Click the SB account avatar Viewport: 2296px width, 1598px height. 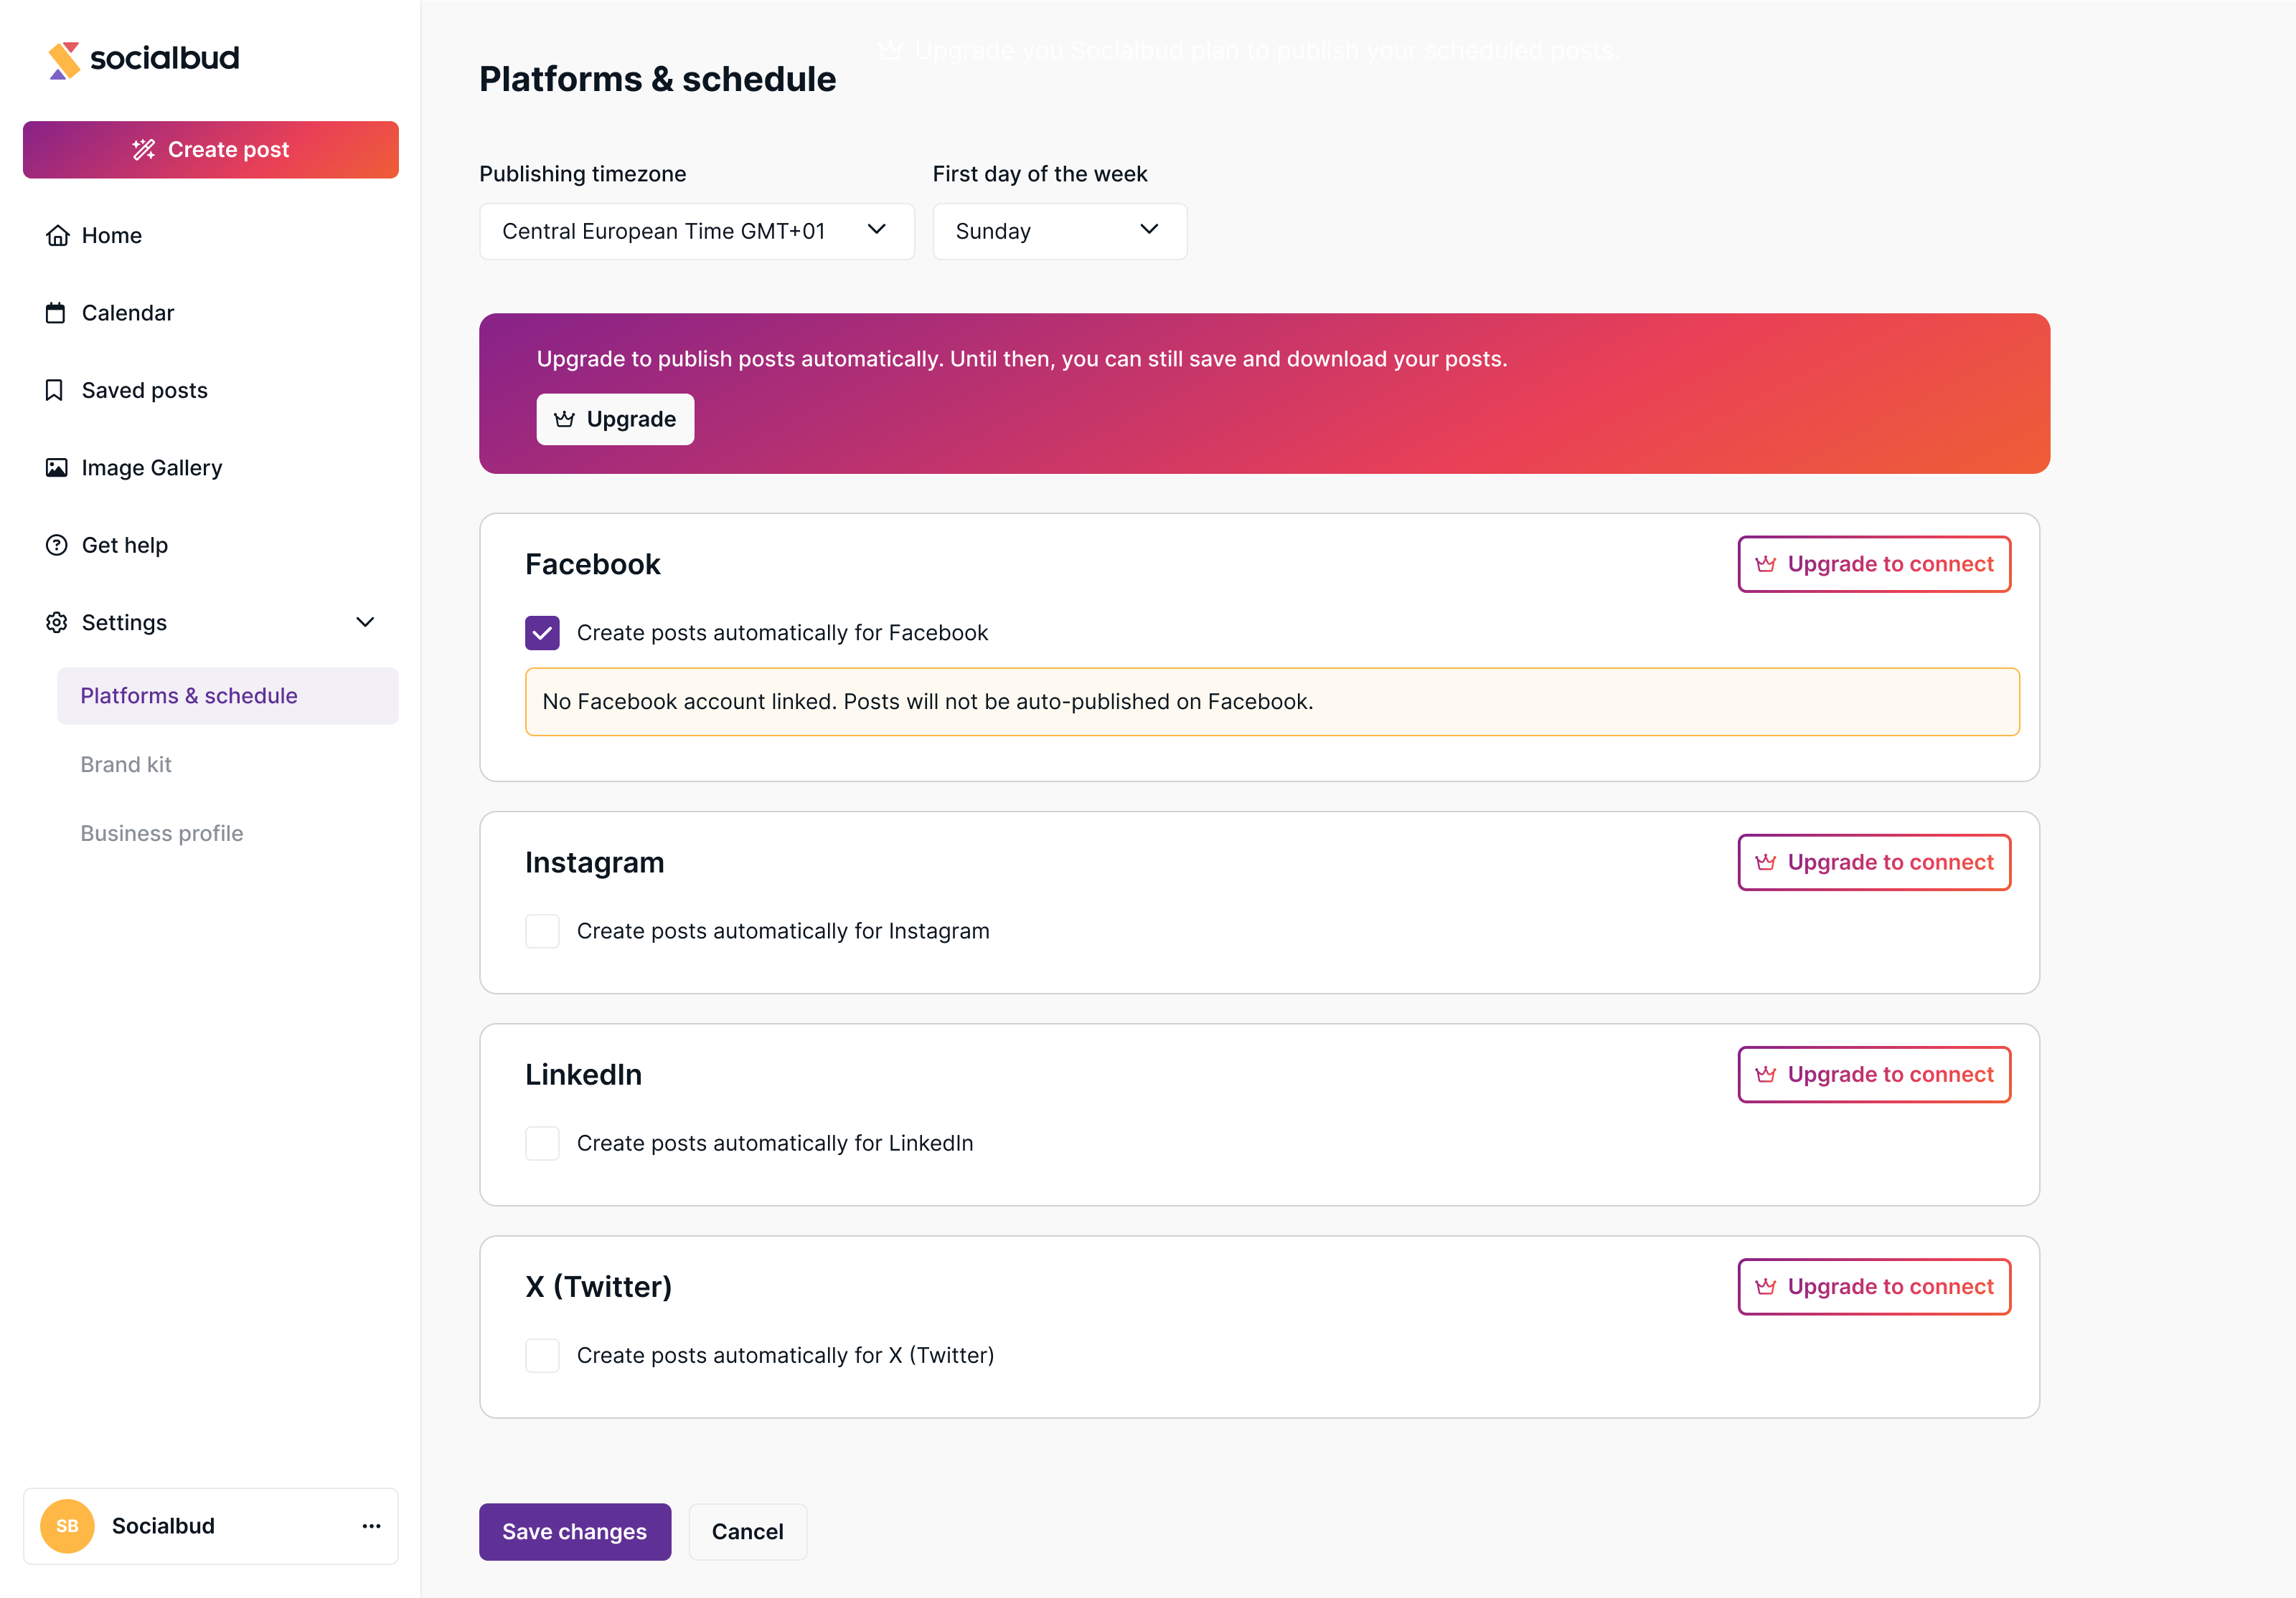[67, 1526]
